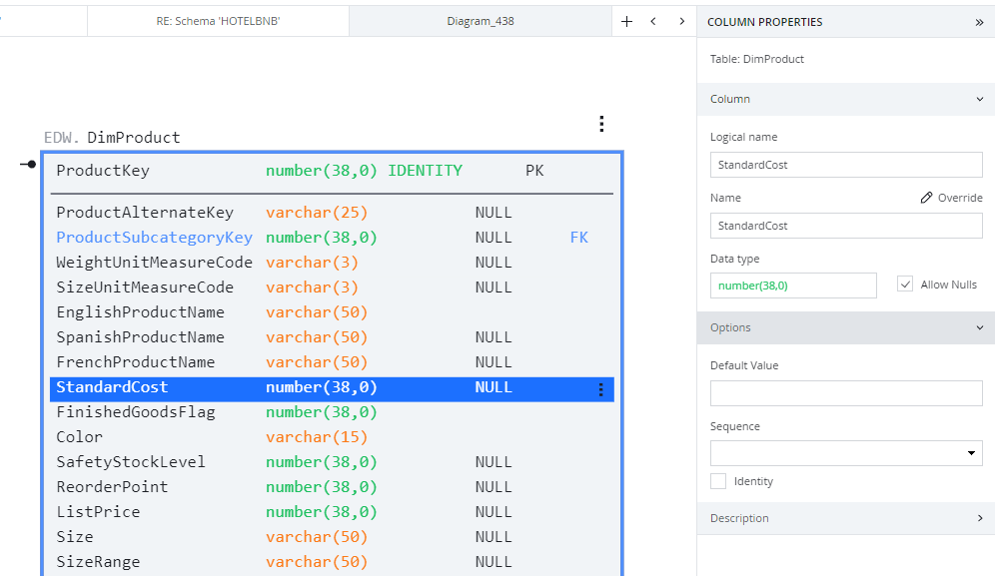Click the Logical name input field
This screenshot has height=576, width=995.
click(846, 165)
